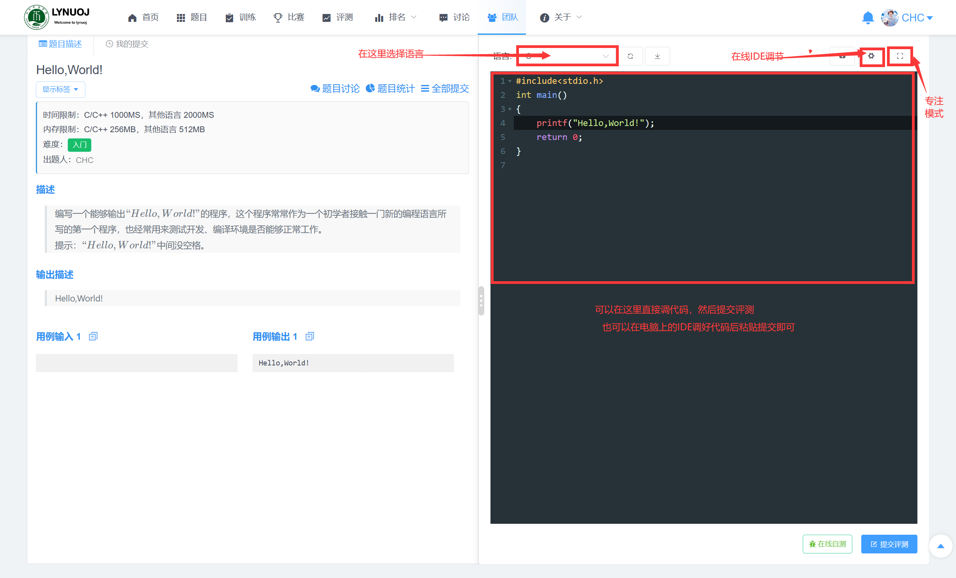The image size is (956, 578).
Task: Copy sample input 1 icon
Action: click(x=93, y=336)
